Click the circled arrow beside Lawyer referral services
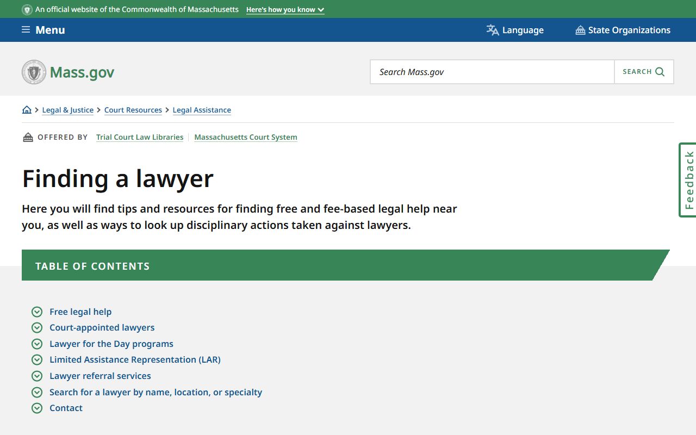The image size is (696, 435). click(x=37, y=376)
